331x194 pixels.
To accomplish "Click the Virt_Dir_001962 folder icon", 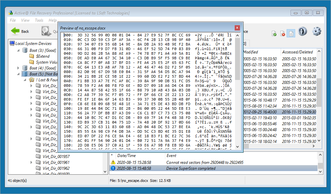I will [x=38, y=168].
